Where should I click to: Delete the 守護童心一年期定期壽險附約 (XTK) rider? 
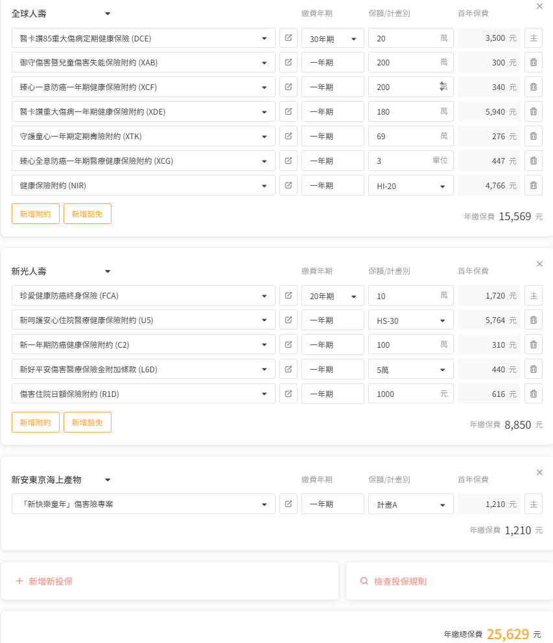(x=534, y=136)
